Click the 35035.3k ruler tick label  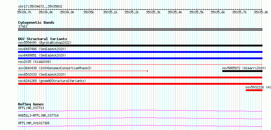(x=153, y=12)
